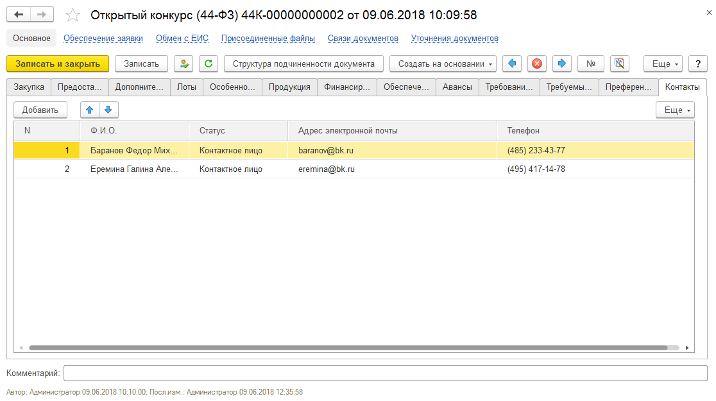Viewport: 716px width, 401px height.
Task: Click phone cell (495) 417-14-78
Action: (x=595, y=169)
